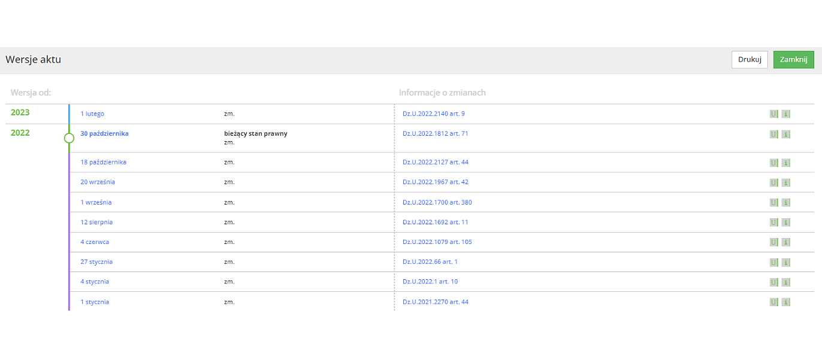Open info icon for 18 października version
This screenshot has height=363, width=822.
[x=786, y=163]
